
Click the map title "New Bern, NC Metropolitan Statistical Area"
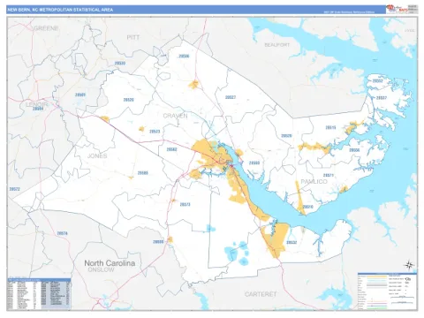click(60, 10)
